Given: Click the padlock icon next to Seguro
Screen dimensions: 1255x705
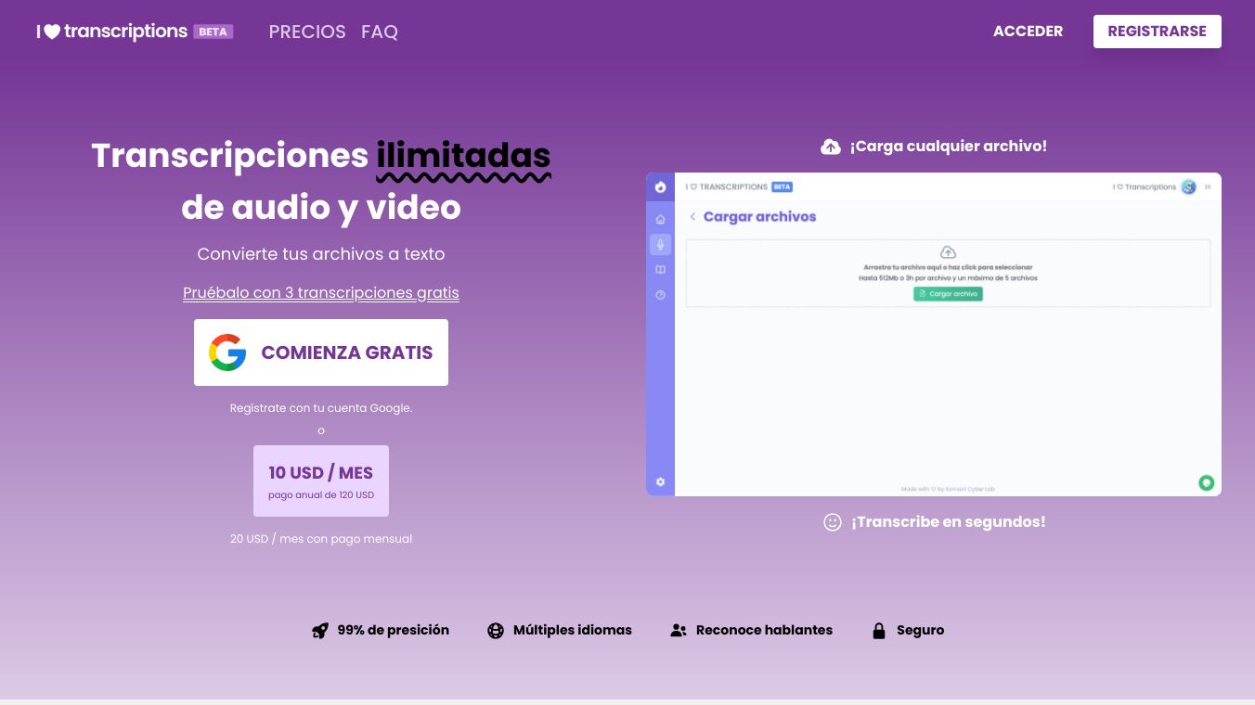Looking at the screenshot, I should pyautogui.click(x=879, y=631).
